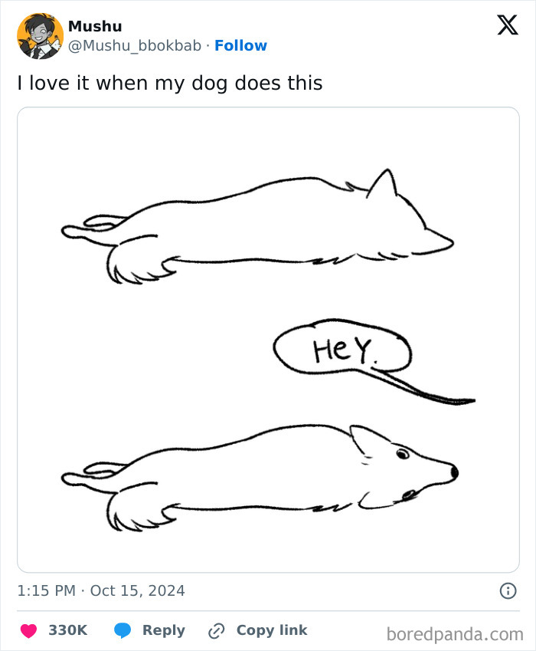The width and height of the screenshot is (536, 651).
Task: Click the heart to like the post
Action: [x=28, y=630]
